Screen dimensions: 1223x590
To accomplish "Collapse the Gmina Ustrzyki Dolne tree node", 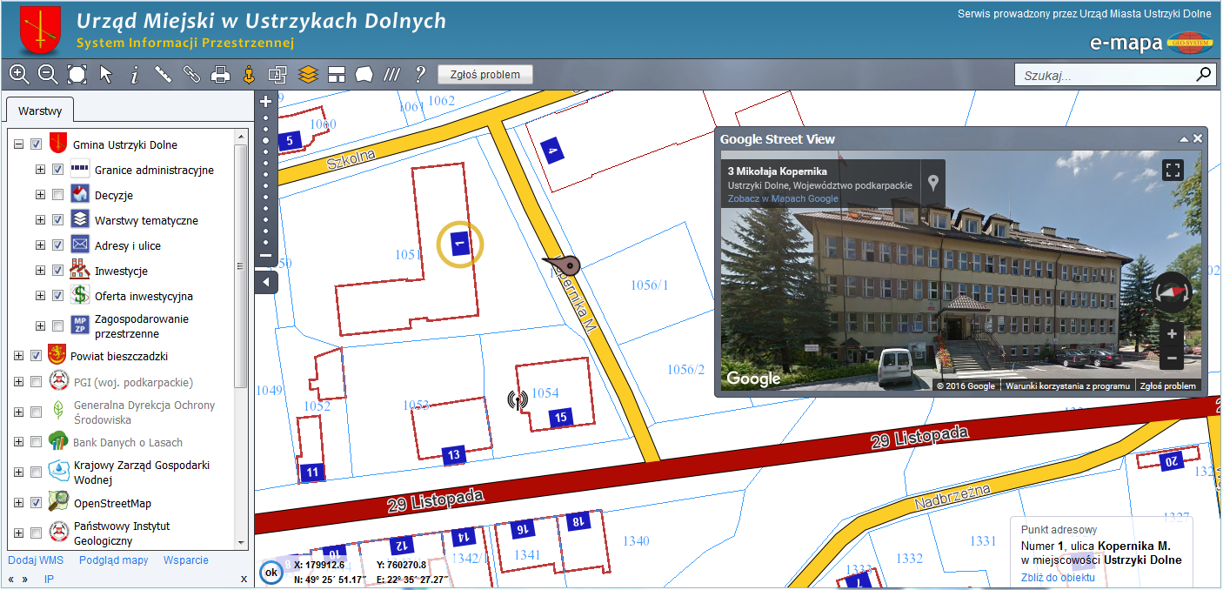I will [18, 144].
